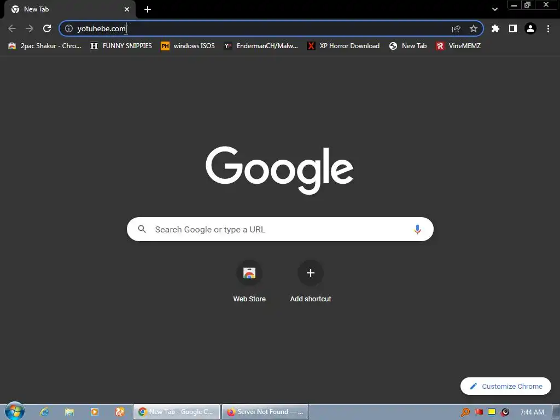
Task: Expand the tab search chevron
Action: tap(494, 9)
